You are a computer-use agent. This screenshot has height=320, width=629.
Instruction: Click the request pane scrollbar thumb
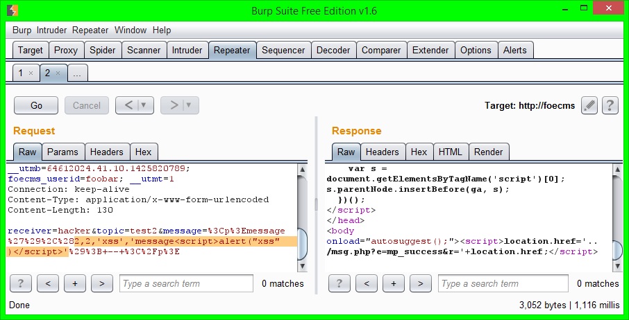click(x=303, y=245)
